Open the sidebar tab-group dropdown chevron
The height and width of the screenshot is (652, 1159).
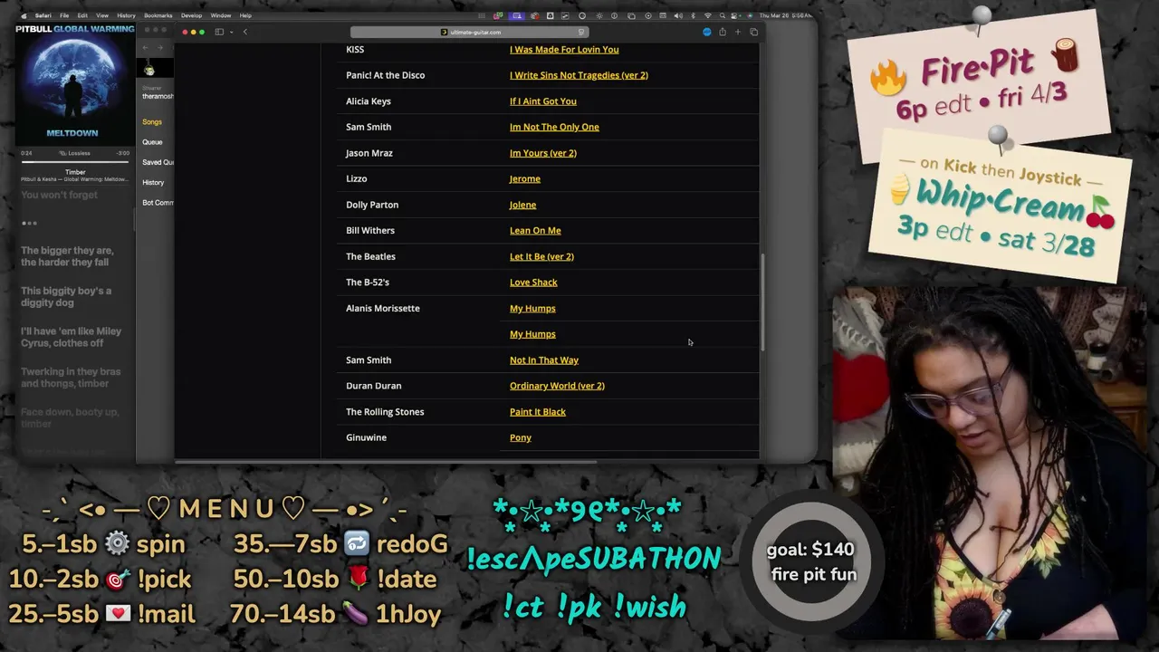(x=231, y=32)
